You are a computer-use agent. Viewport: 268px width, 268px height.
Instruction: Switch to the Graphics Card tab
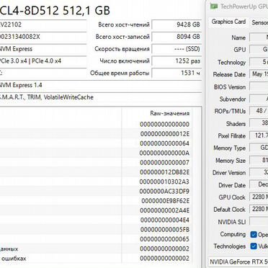(x=228, y=22)
